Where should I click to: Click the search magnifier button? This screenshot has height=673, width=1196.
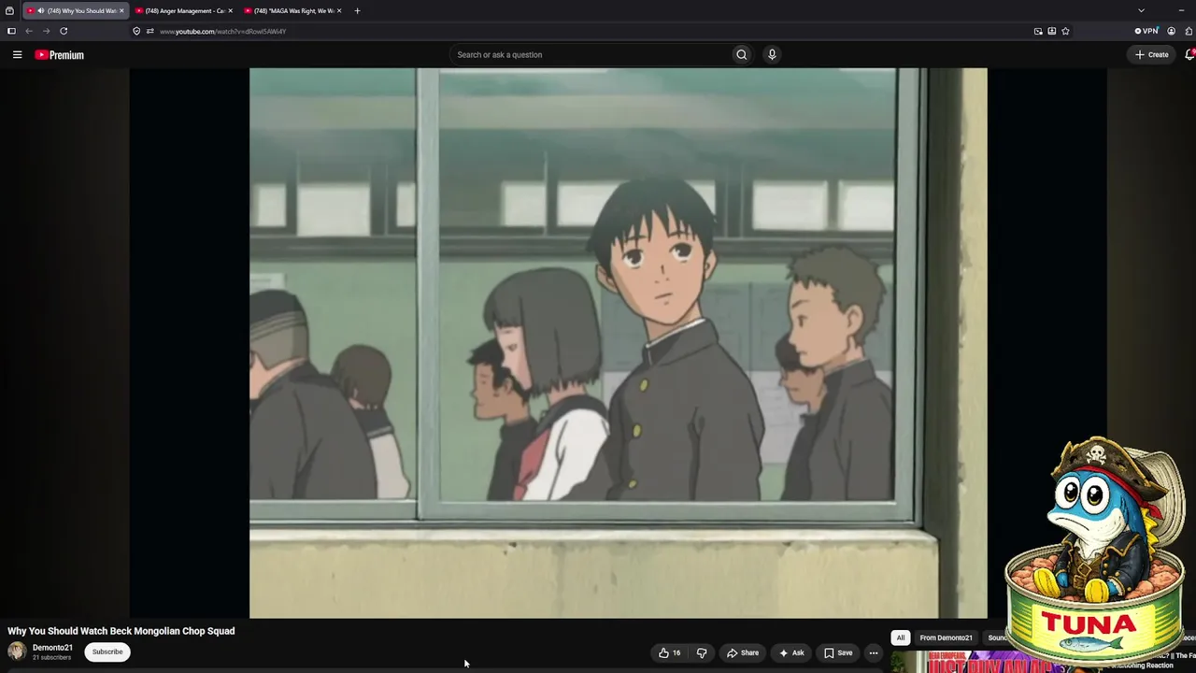(x=742, y=54)
